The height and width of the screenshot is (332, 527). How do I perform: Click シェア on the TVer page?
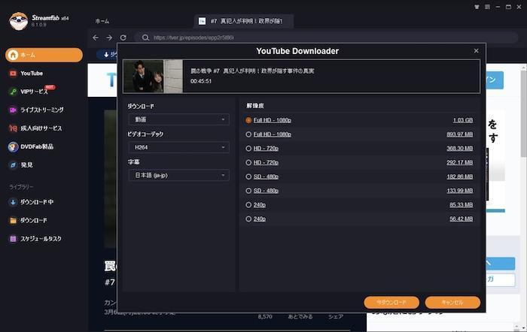click(x=336, y=316)
